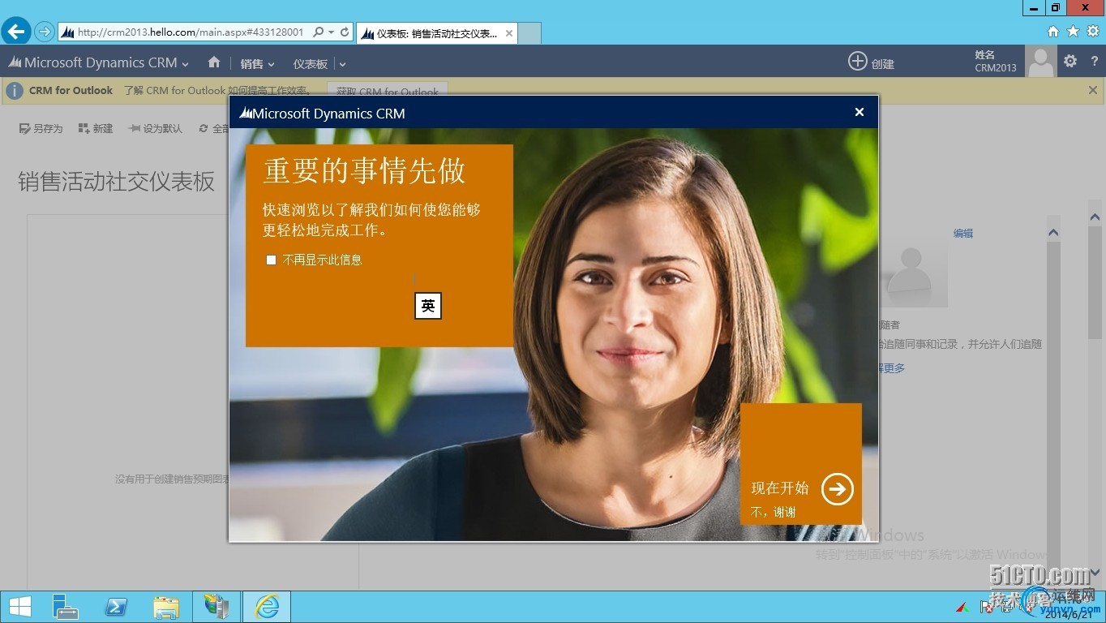1106x623 pixels.
Task: Launch Server Manager from the taskbar
Action: (x=66, y=607)
